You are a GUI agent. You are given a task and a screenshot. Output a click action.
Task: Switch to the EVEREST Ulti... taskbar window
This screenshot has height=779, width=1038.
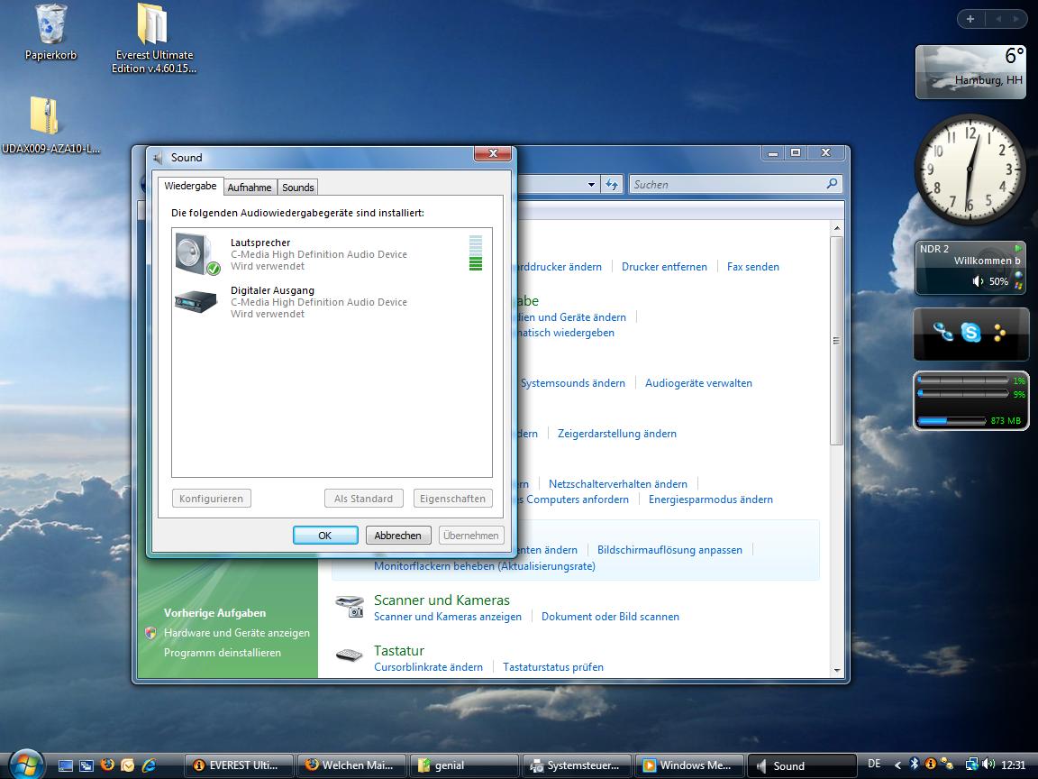click(238, 765)
